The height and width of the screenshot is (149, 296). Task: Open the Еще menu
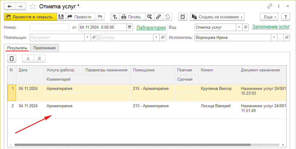(x=269, y=17)
